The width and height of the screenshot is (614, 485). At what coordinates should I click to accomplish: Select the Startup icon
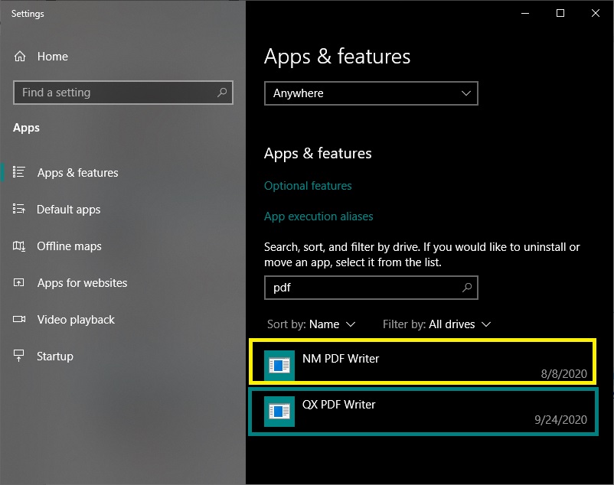coord(19,356)
